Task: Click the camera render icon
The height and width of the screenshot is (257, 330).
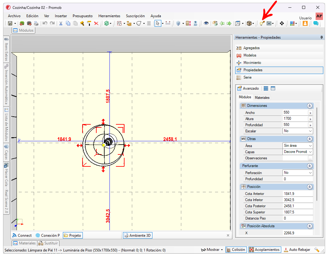Action: pos(269,23)
